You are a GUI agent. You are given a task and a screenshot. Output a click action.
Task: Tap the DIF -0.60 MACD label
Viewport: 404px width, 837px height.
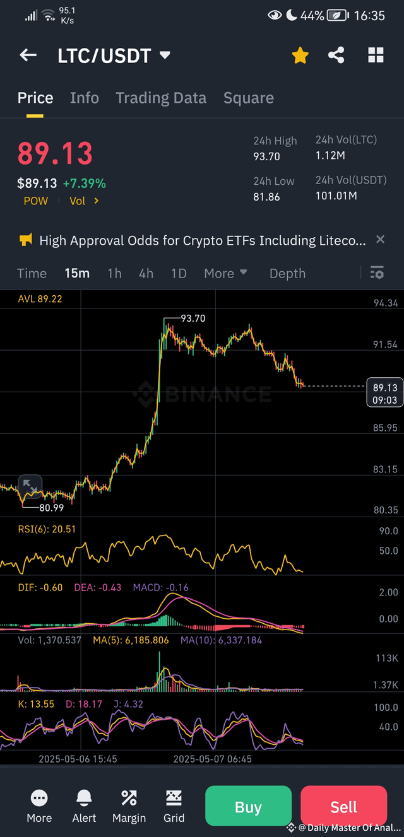pyautogui.click(x=40, y=587)
